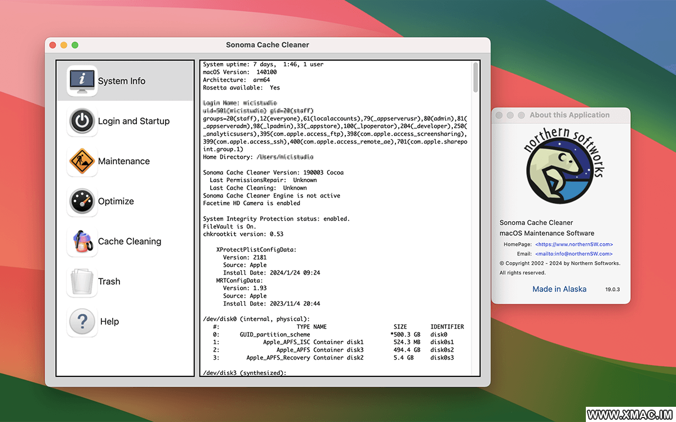Click the info@northernSW.com email link
The height and width of the screenshot is (422, 676).
coord(574,254)
